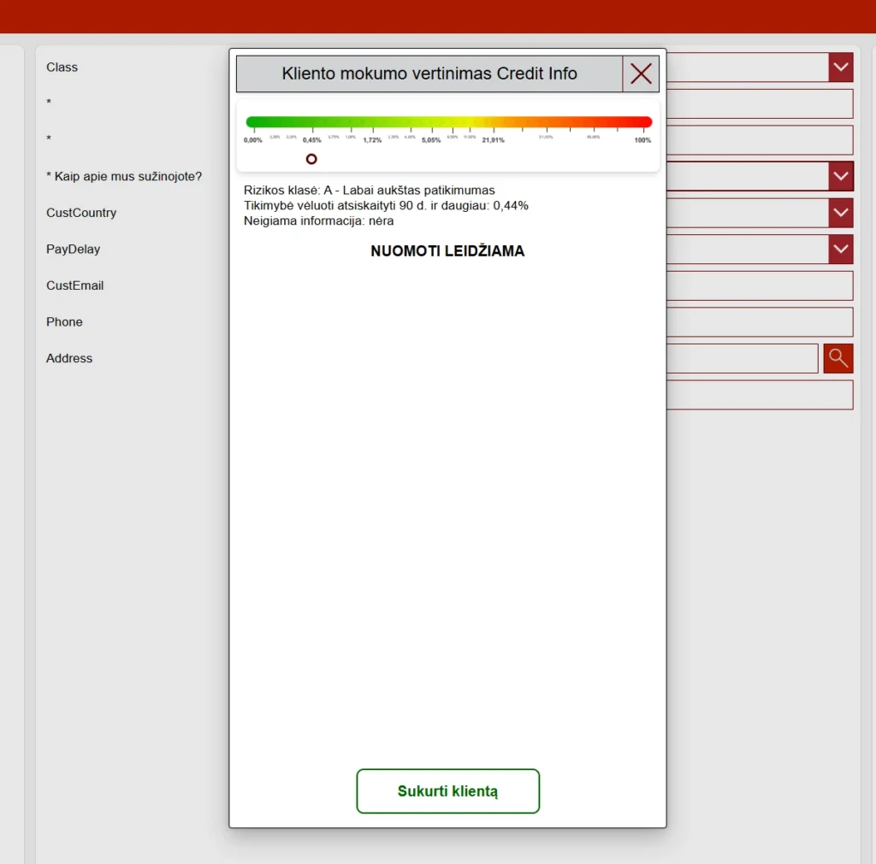
Task: Click the search icon beside the Address field
Action: [838, 358]
